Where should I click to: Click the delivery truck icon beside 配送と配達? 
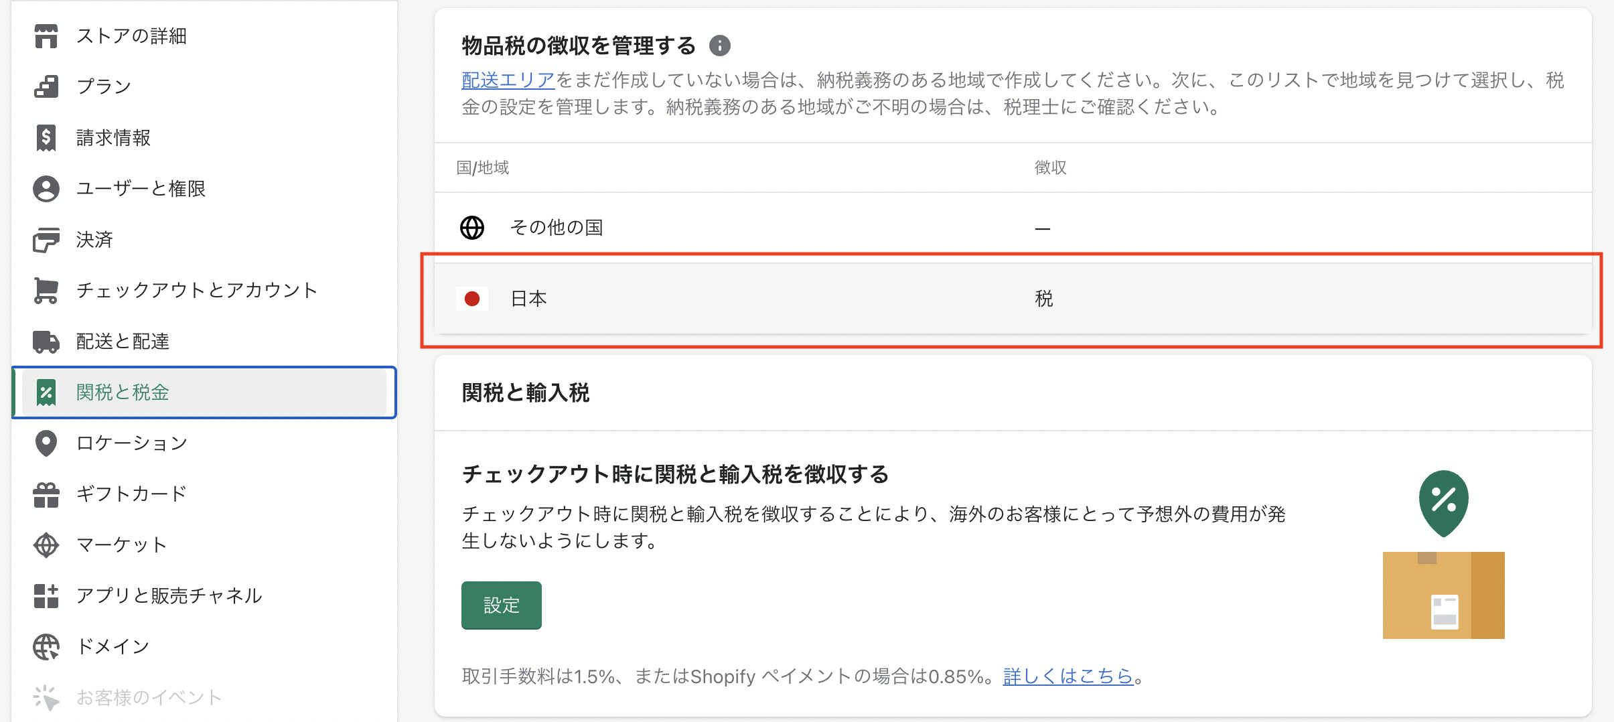click(46, 342)
